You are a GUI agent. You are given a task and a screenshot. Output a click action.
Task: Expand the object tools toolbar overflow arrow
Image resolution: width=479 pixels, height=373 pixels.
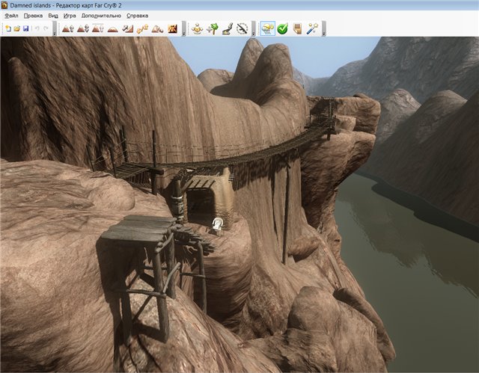(253, 28)
